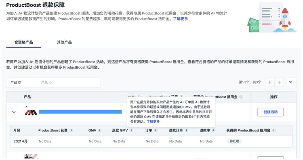
Task: Click the info icon beside ProductBoost 花费 in sub-table
Action: [71, 130]
